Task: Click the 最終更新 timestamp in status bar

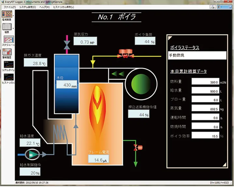Action: (x=32, y=183)
